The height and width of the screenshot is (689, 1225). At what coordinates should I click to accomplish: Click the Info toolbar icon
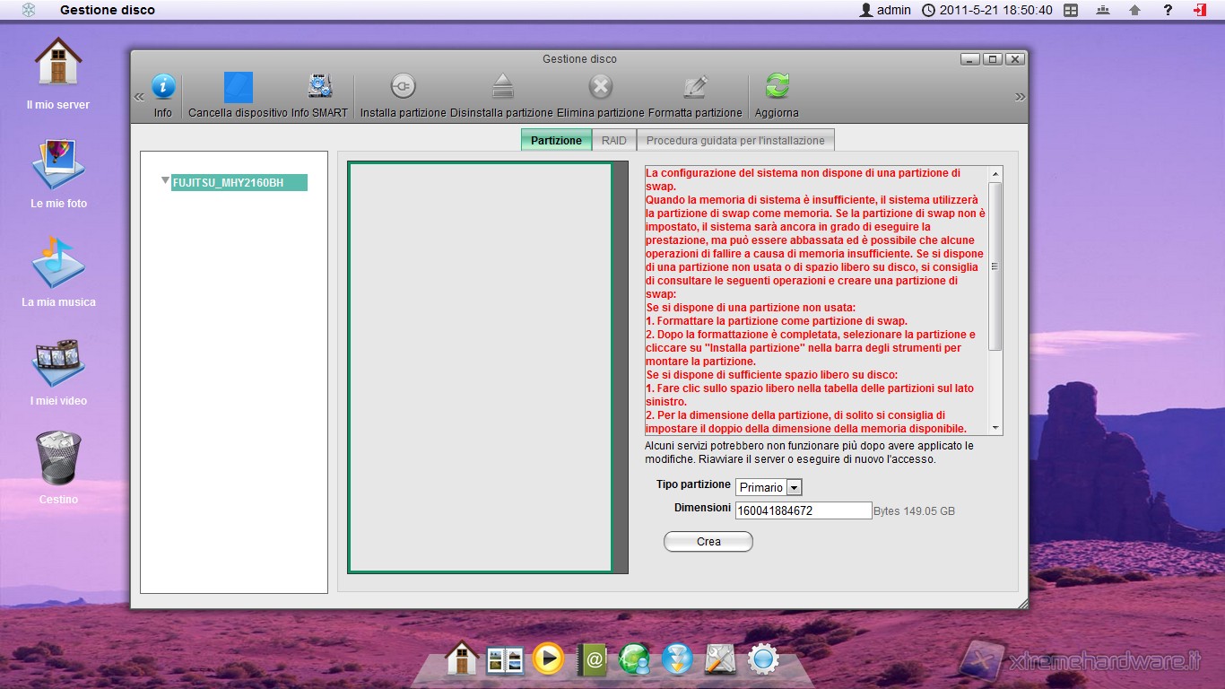(162, 88)
